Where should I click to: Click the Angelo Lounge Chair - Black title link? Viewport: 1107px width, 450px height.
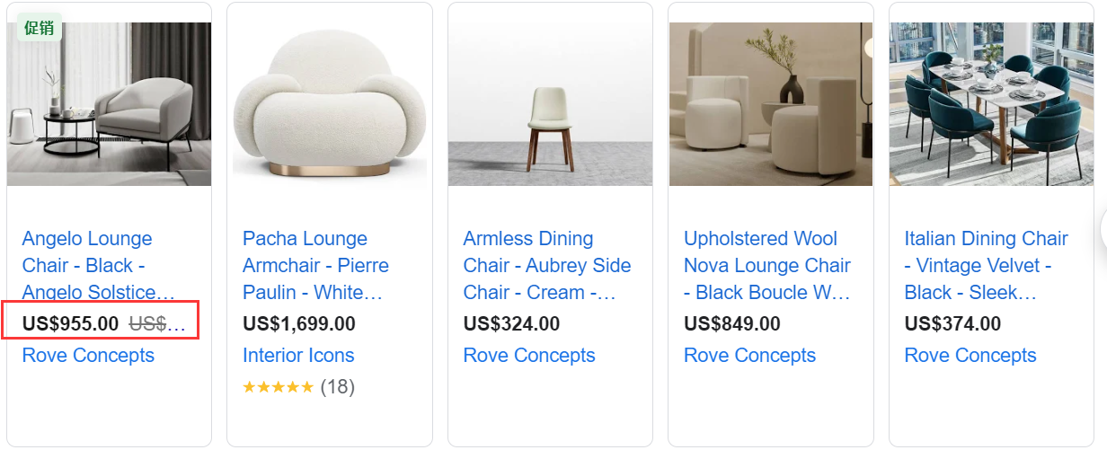(x=99, y=265)
